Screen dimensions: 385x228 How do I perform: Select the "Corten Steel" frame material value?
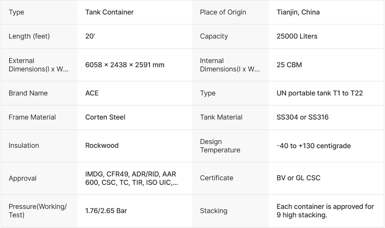(x=105, y=117)
